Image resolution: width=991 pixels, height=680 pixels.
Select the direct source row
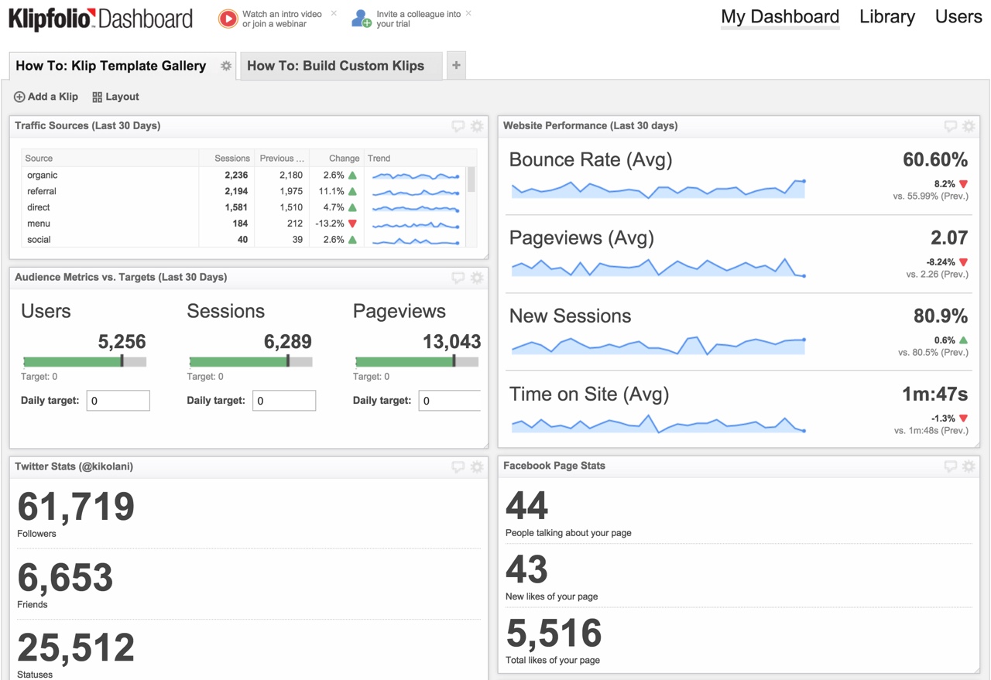pyautogui.click(x=244, y=207)
